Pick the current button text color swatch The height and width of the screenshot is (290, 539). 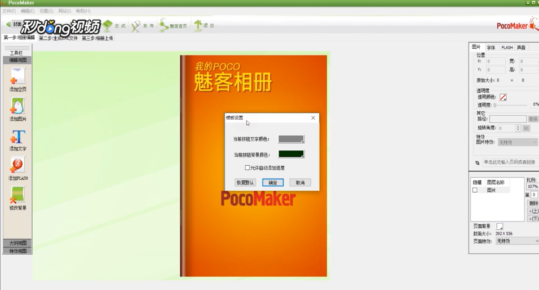tap(291, 139)
